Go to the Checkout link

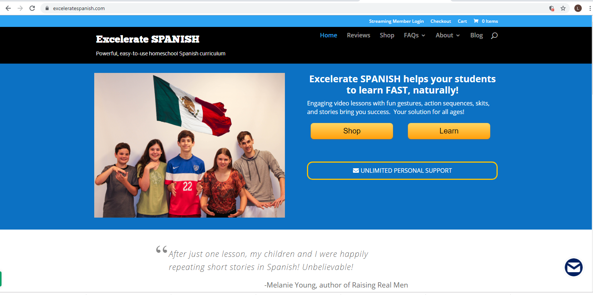click(441, 21)
